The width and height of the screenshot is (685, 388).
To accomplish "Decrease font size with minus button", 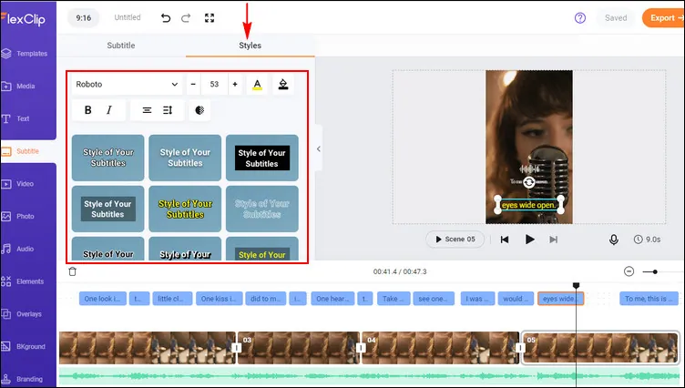I will (x=193, y=85).
